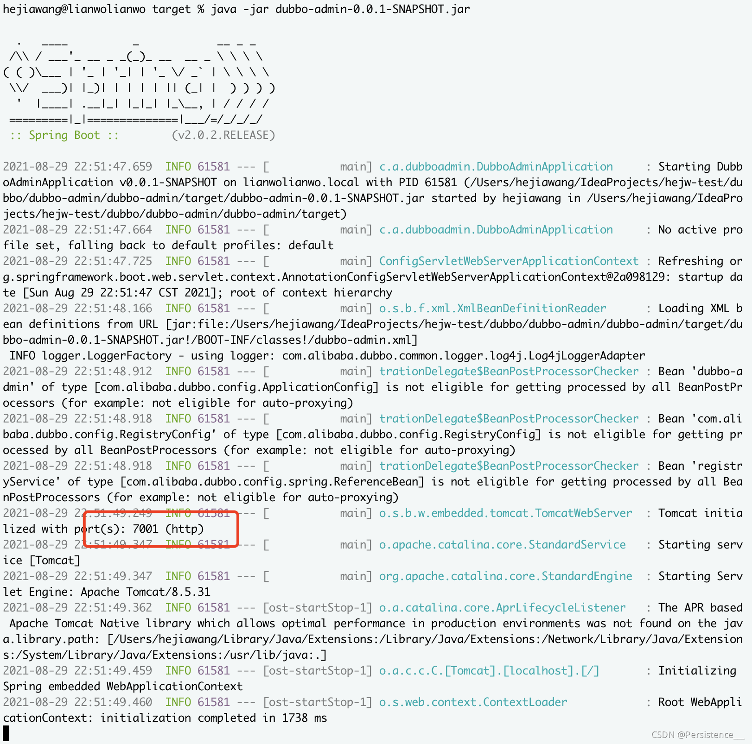Viewport: 752px width, 744px height.
Task: Click the 'Spring embedded WebApplicationContext' line
Action: pyautogui.click(x=123, y=687)
